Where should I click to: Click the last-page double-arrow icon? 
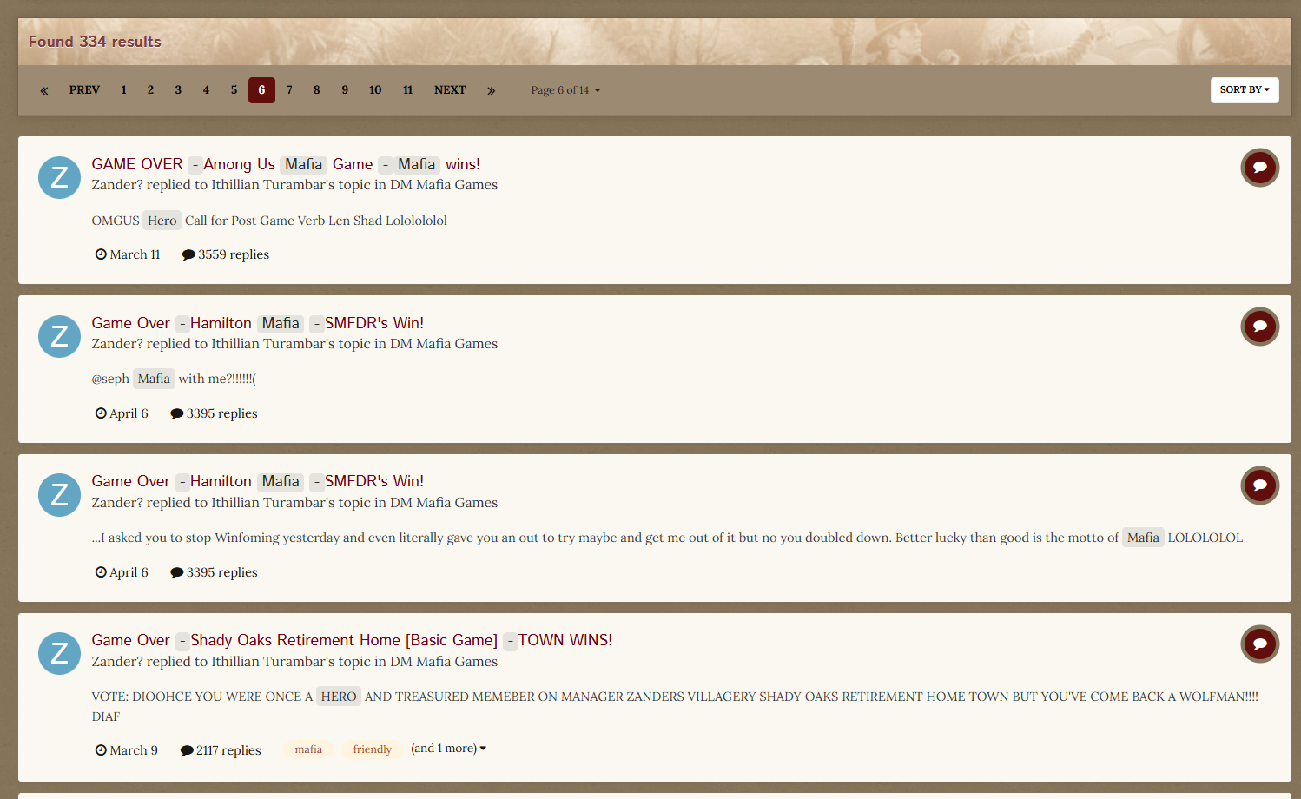click(491, 90)
